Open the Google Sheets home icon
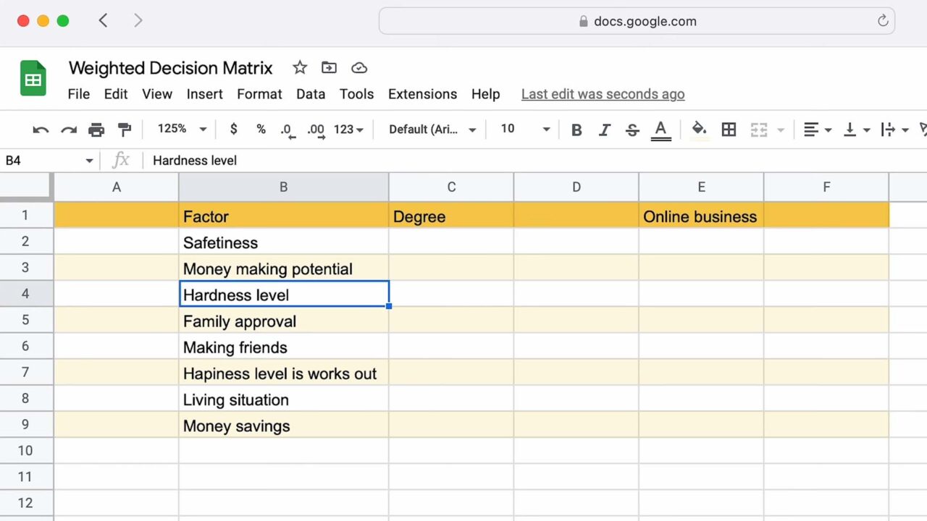This screenshot has height=521, width=927. (x=33, y=77)
